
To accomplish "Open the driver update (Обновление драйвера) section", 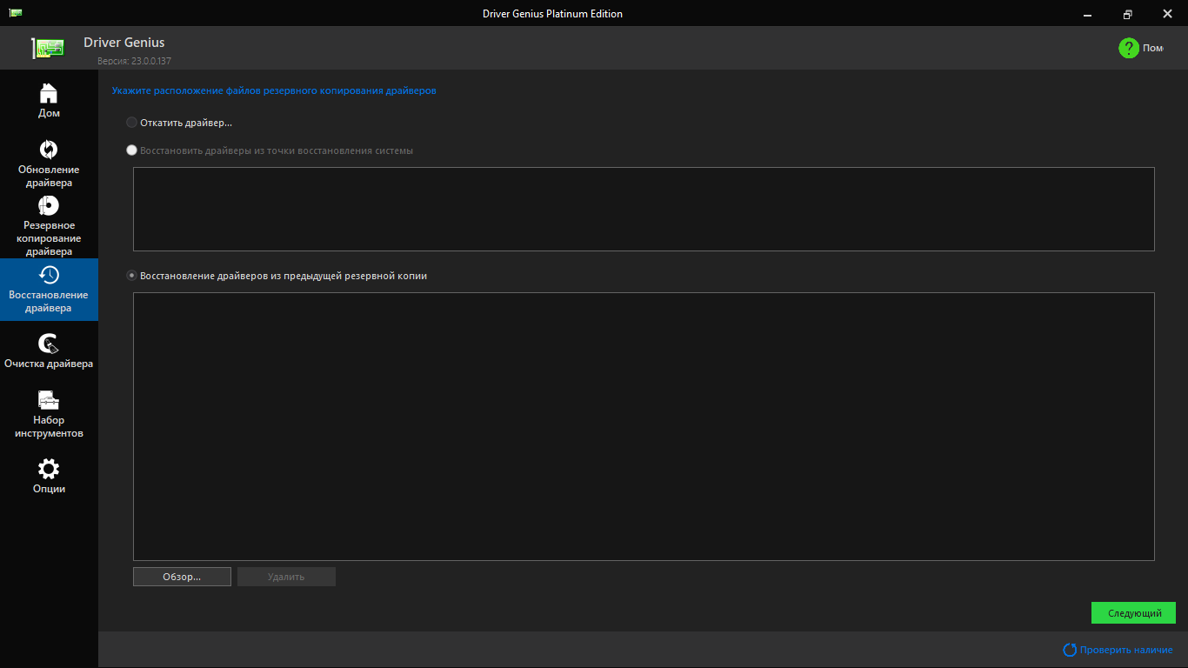I will (x=49, y=164).
